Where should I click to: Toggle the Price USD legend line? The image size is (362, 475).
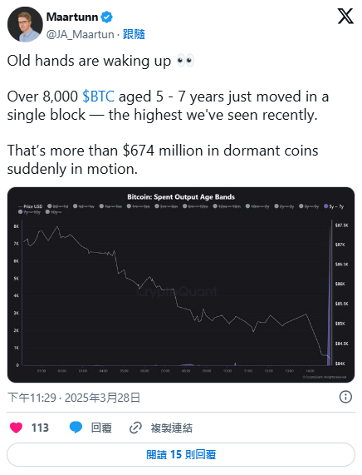point(30,206)
